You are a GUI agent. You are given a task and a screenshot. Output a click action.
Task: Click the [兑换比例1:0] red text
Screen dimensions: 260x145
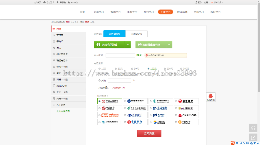[x=118, y=88]
